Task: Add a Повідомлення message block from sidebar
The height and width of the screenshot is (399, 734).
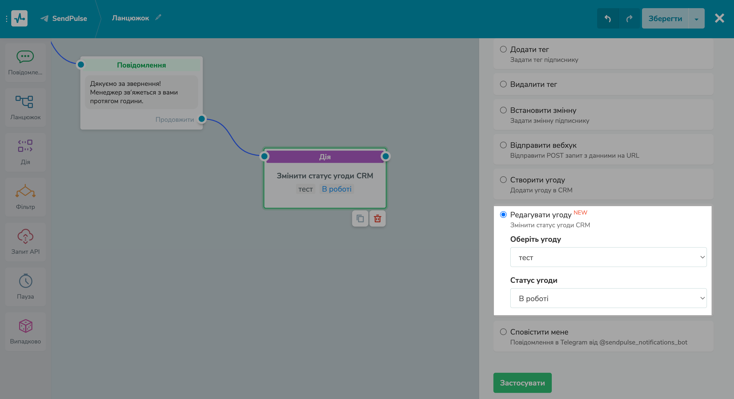Action: click(x=25, y=63)
